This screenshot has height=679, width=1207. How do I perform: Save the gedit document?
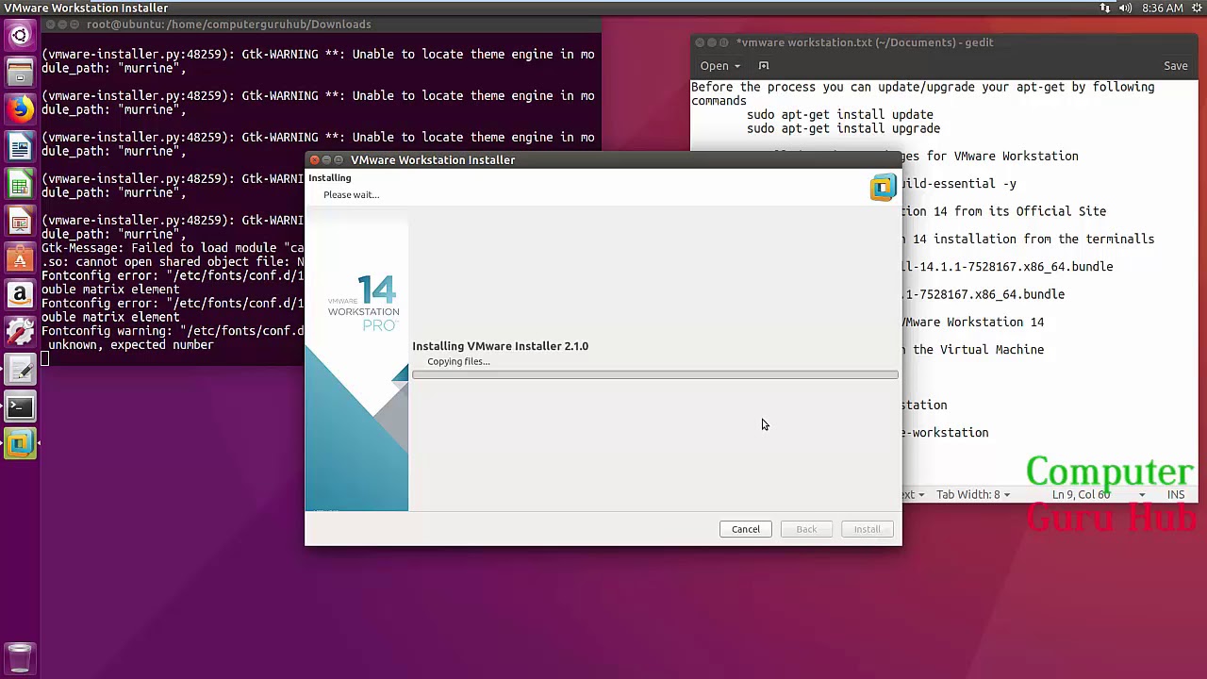coord(1176,66)
